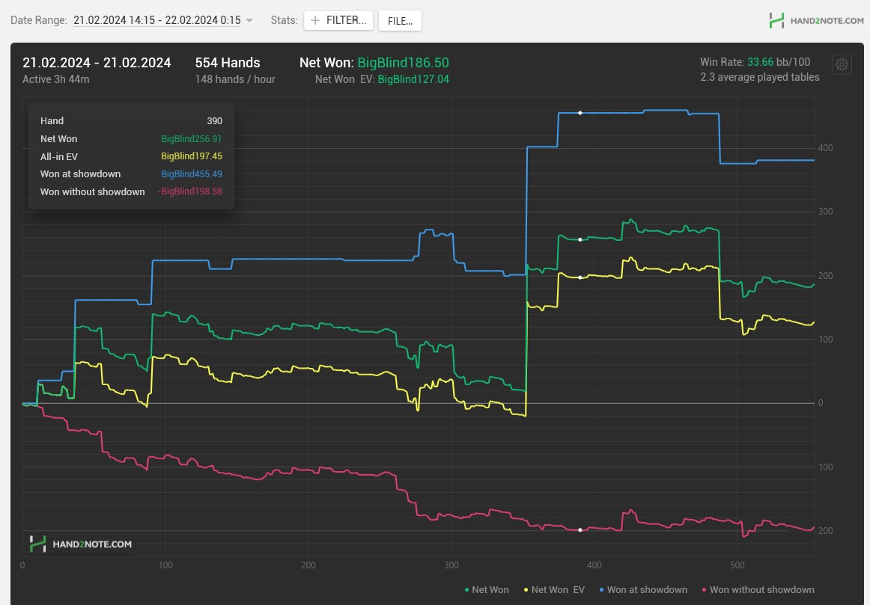Click the '554 Hands' total
Viewport: 870px width, 605px height.
[x=228, y=63]
